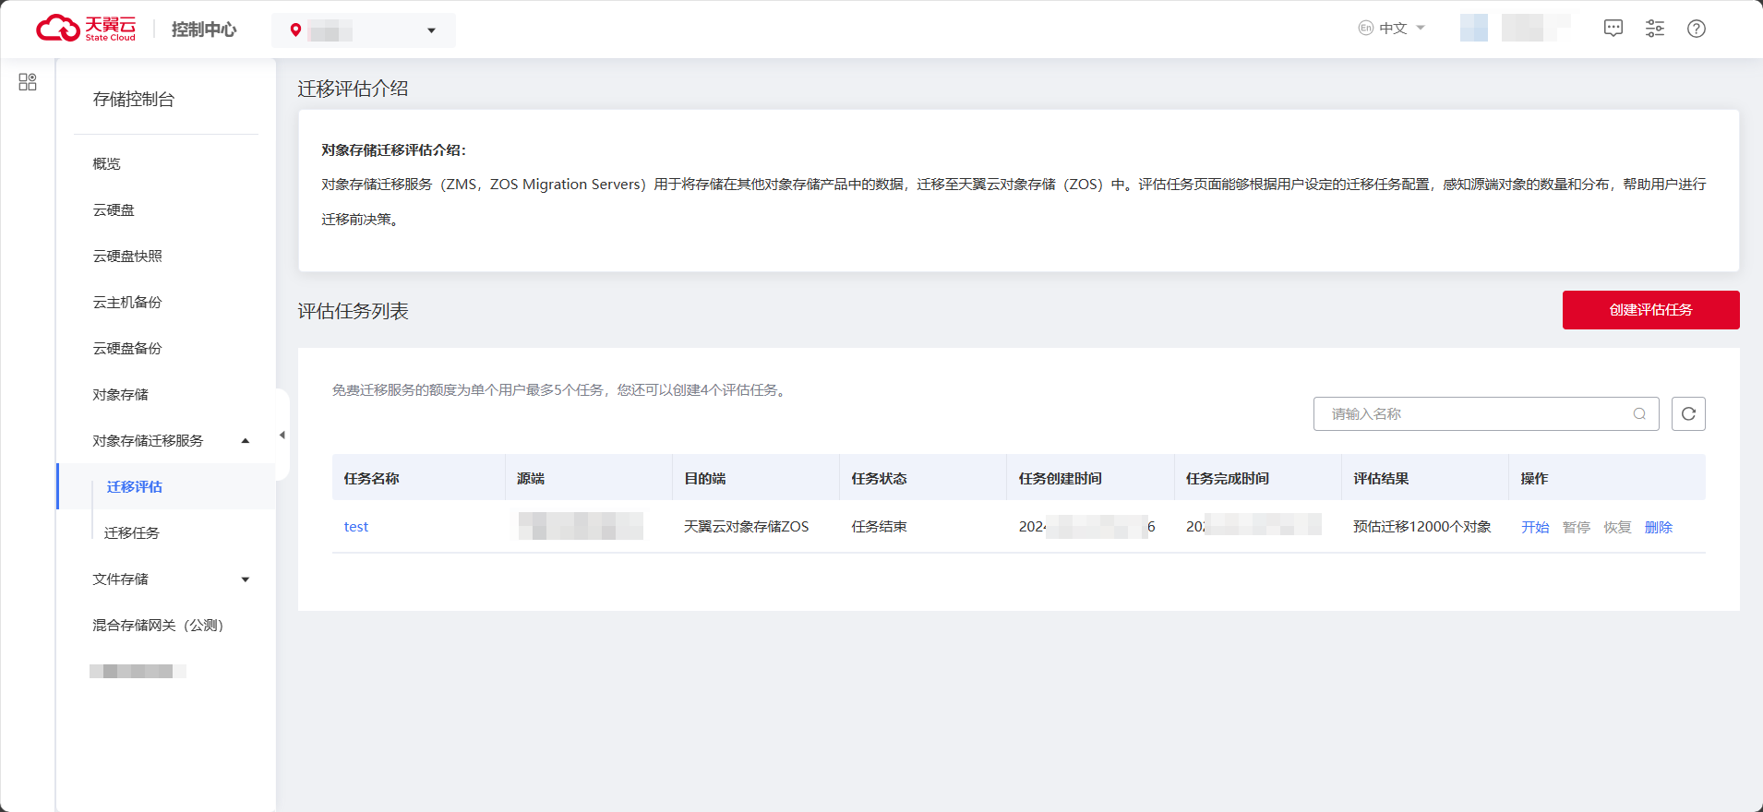This screenshot has height=812, width=1763.
Task: Open the user avatar thumbnail
Action: (1474, 28)
